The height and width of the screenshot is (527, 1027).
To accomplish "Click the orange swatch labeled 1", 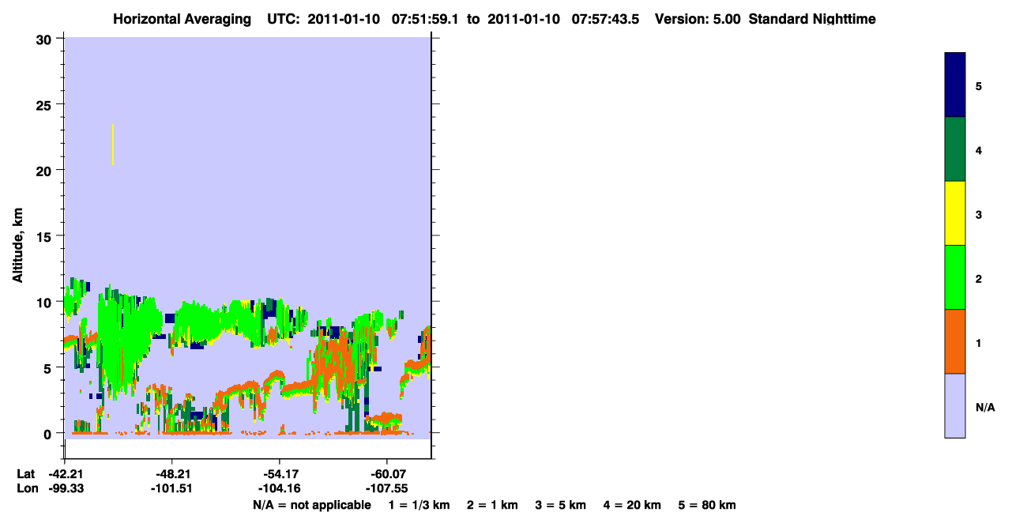I will 954,341.
